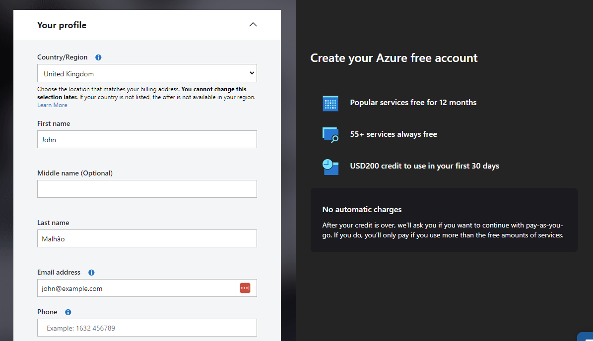Click the After your credit is over paragraph
593x341 pixels.
443,230
